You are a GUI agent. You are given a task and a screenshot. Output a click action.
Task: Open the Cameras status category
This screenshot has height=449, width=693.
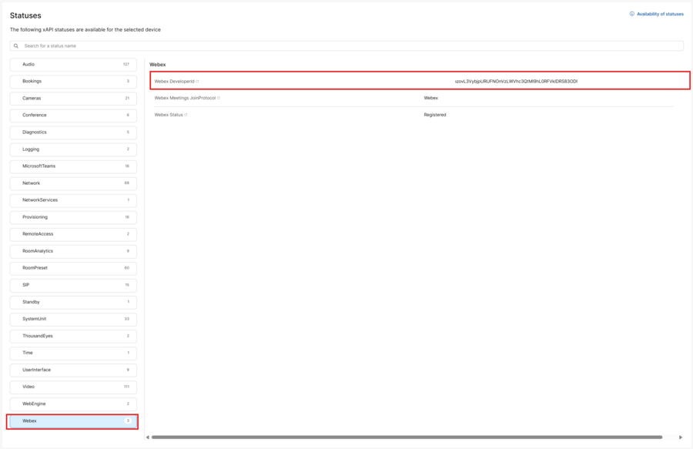[73, 99]
